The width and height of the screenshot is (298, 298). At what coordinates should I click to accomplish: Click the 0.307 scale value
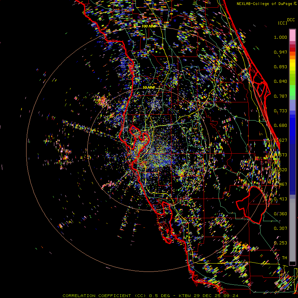click(x=280, y=228)
